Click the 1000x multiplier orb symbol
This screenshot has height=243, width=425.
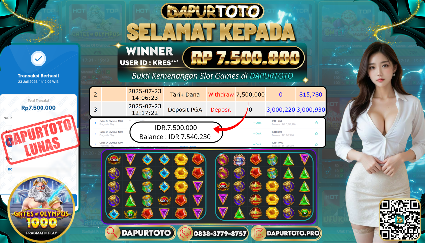(239, 160)
